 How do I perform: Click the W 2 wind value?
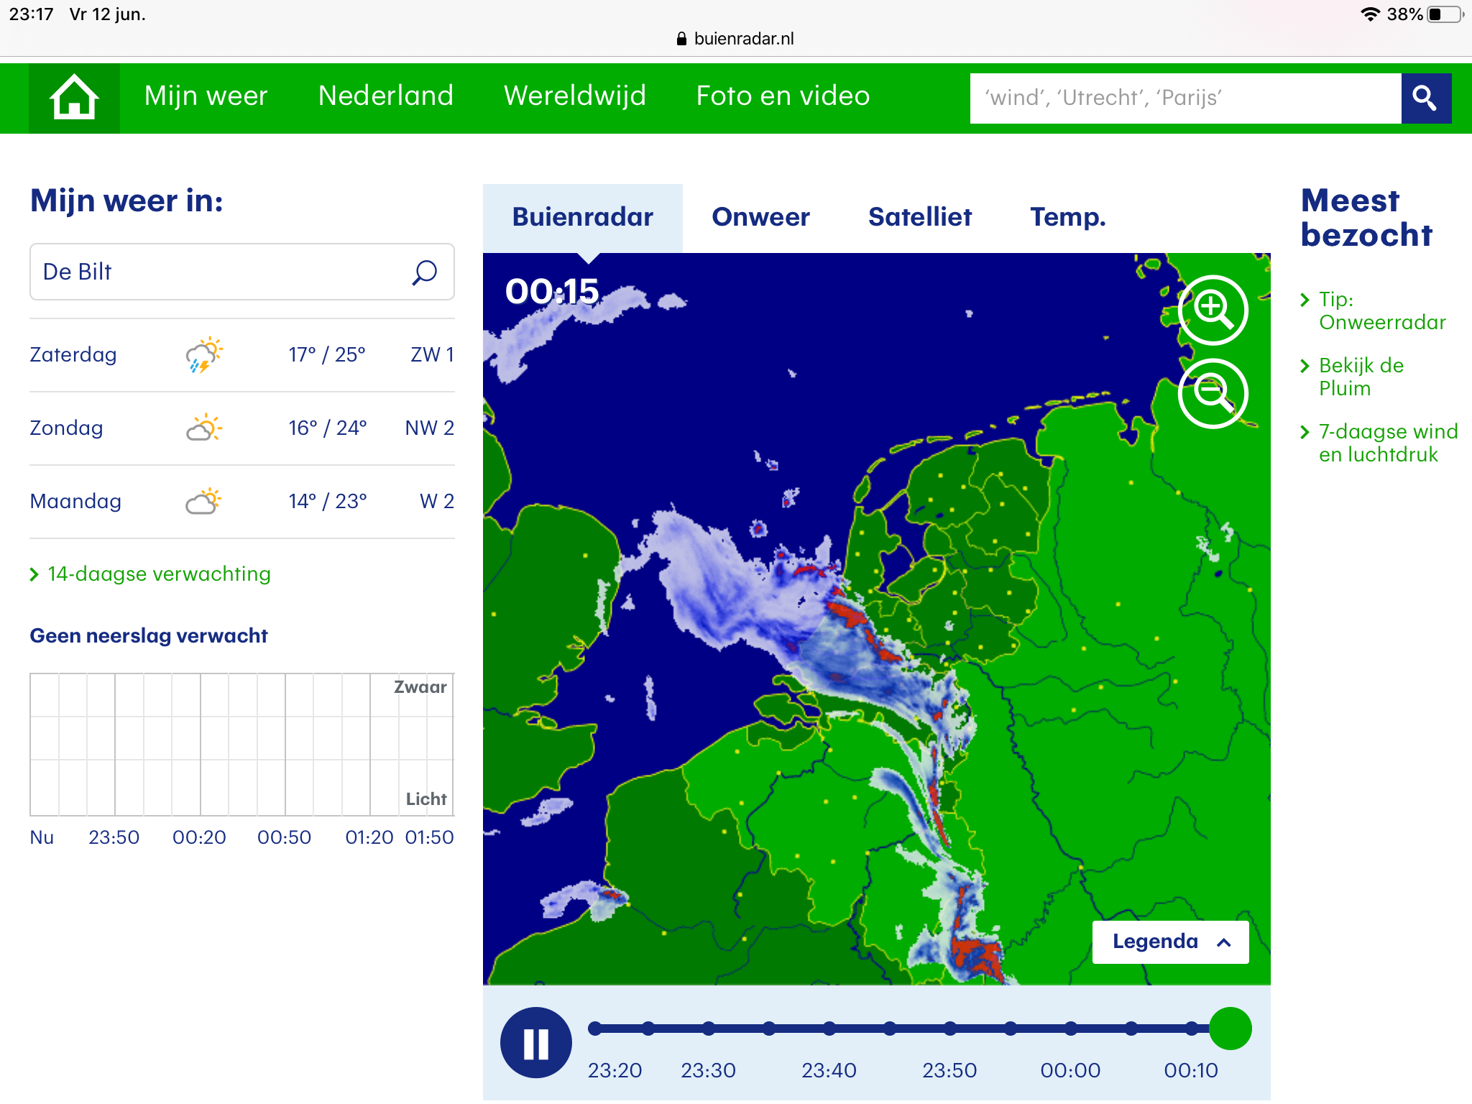tap(437, 501)
